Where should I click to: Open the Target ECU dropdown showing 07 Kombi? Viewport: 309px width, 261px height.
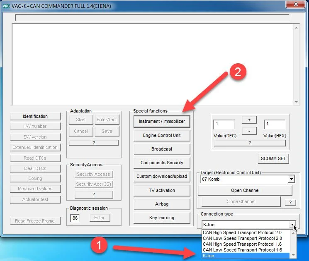tap(248, 179)
